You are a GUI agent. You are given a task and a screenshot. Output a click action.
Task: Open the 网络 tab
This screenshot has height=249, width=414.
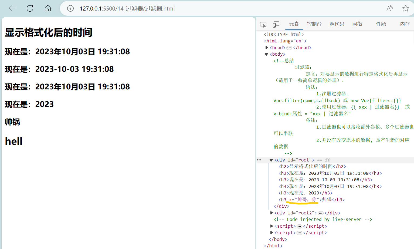tap(357, 24)
